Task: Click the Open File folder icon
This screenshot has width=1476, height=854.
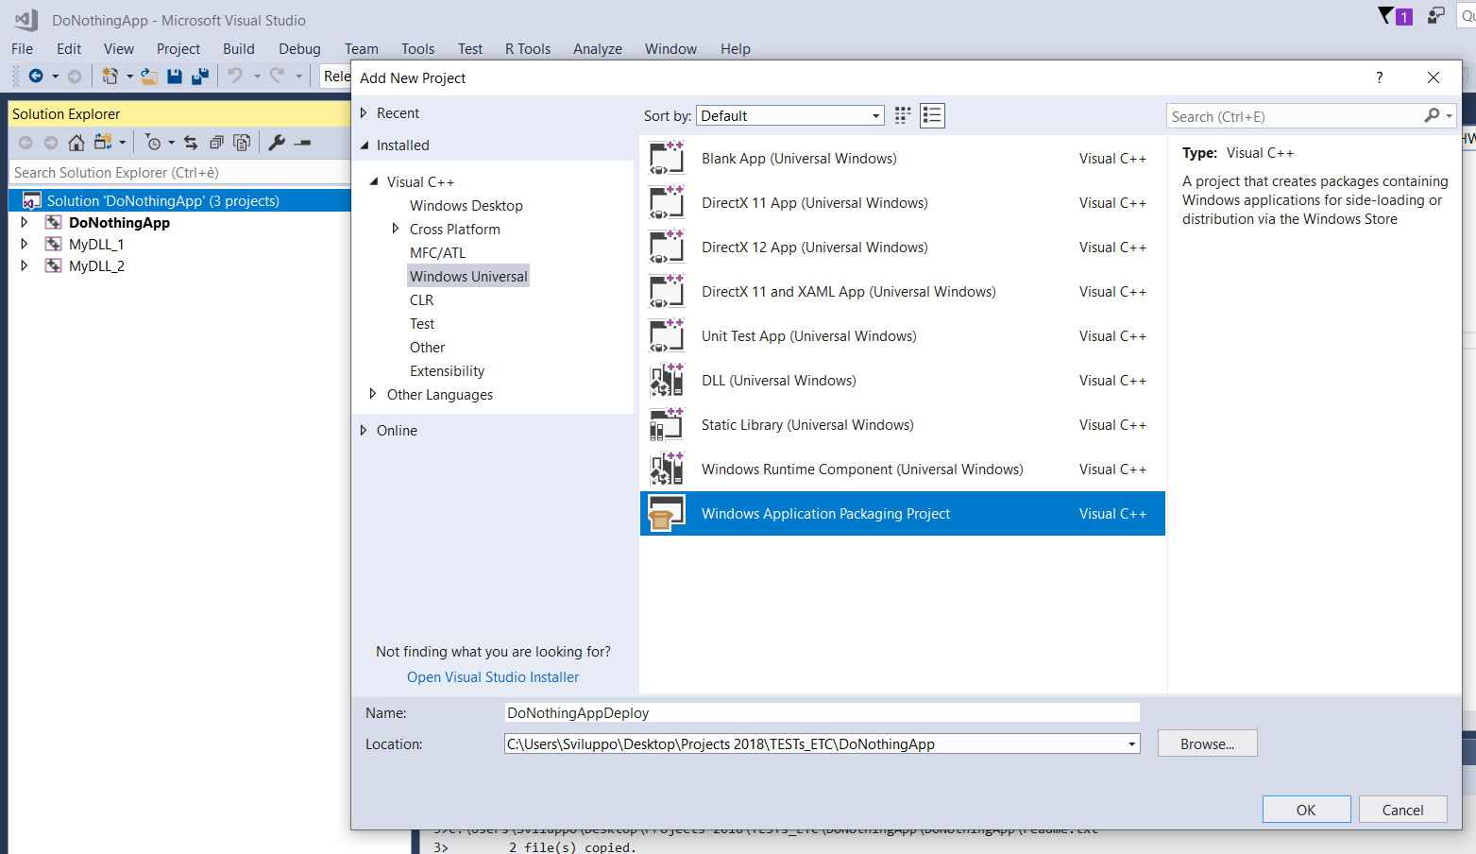Action: pyautogui.click(x=149, y=76)
